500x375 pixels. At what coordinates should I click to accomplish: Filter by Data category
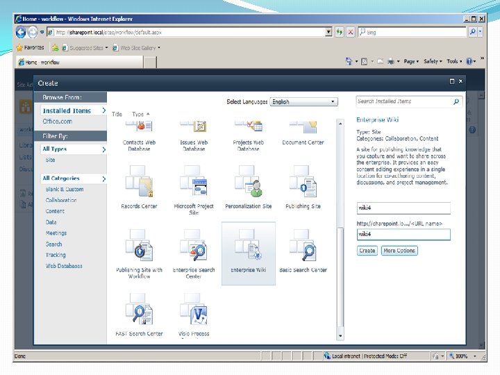tap(51, 222)
